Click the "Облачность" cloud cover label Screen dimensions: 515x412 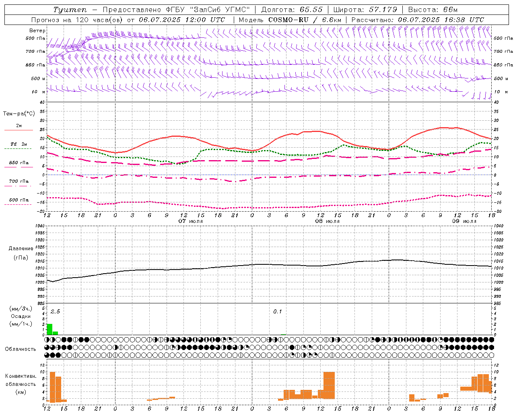click(21, 349)
